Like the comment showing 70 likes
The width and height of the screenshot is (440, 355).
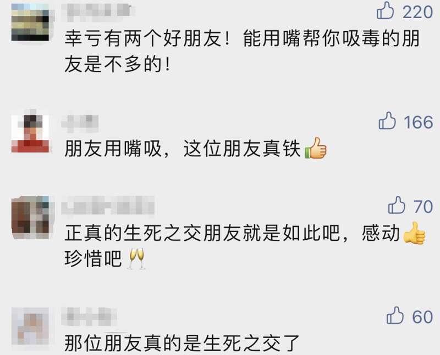point(397,205)
